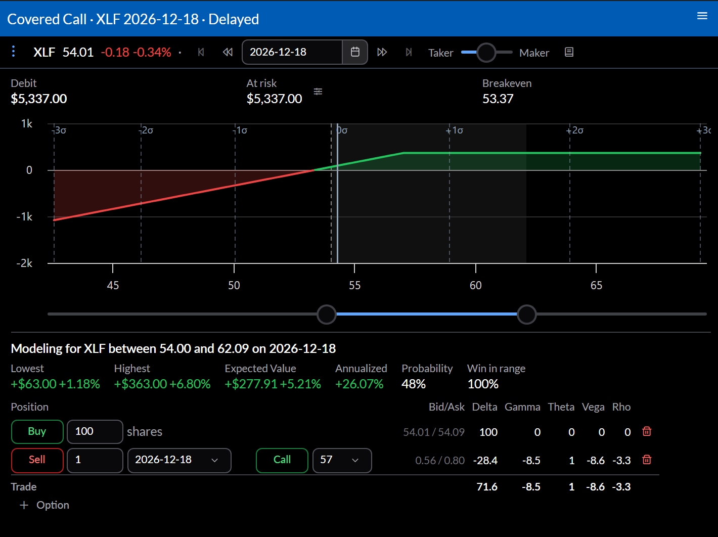Click the Theta column header
This screenshot has height=537, width=718.
point(561,407)
